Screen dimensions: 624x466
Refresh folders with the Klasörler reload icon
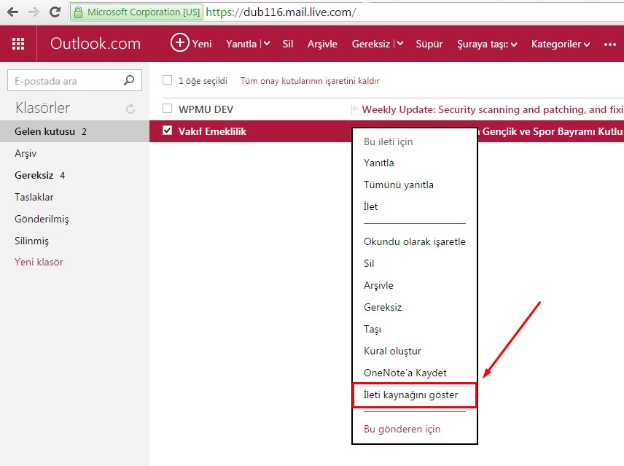[x=130, y=109]
